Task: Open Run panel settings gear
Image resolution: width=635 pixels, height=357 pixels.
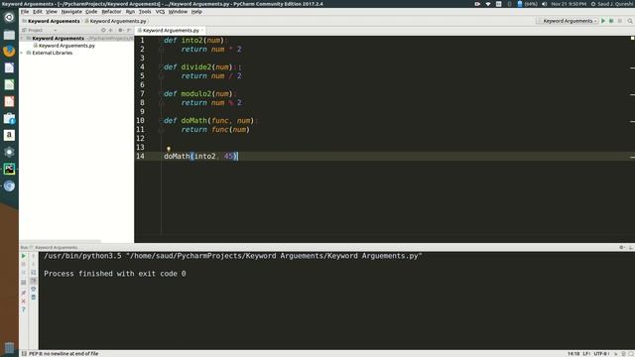Action: point(622,247)
